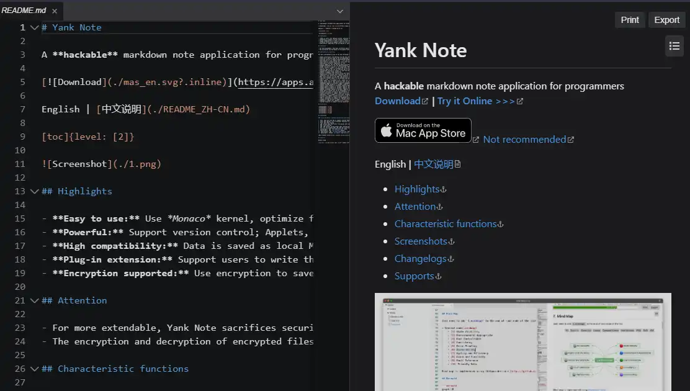Click 'The encryption and decryption' line in editor
Image resolution: width=690 pixels, height=391 pixels.
coord(178,341)
